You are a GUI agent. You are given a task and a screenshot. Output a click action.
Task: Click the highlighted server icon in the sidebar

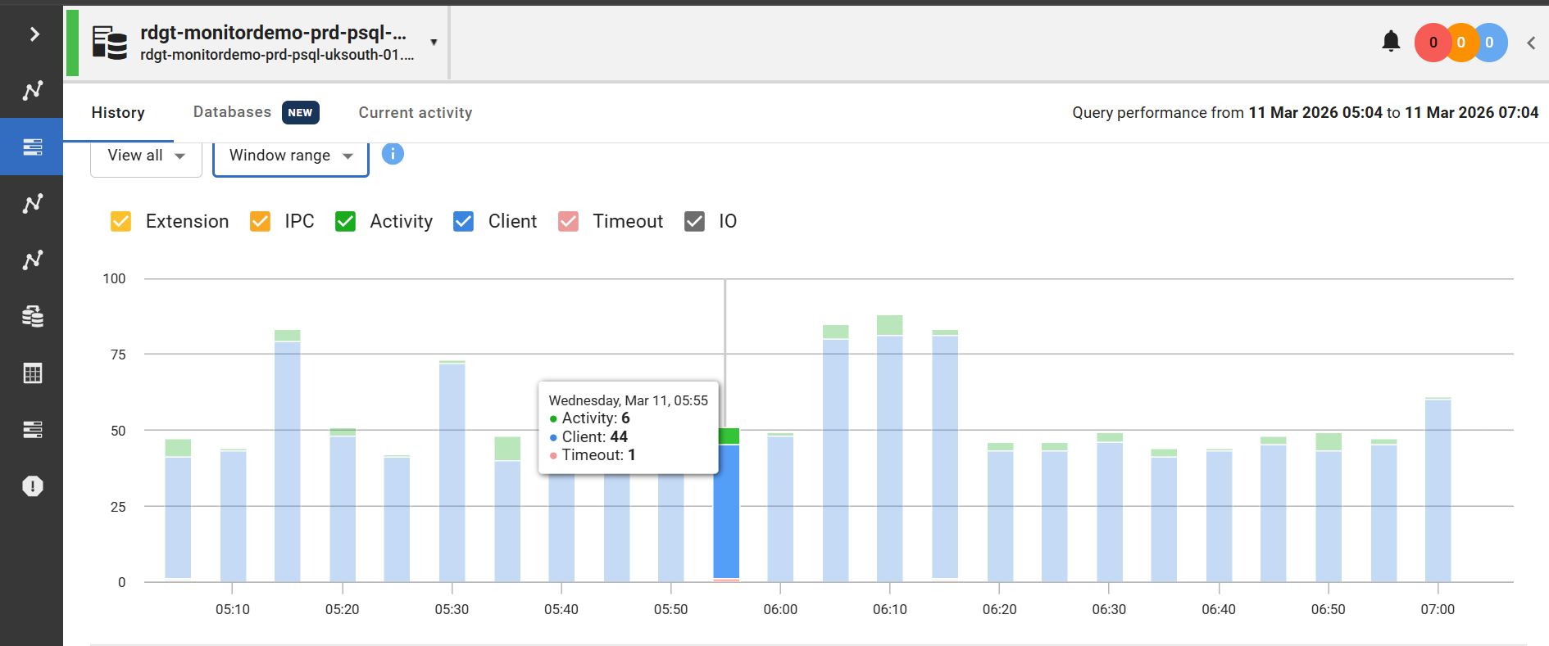[x=32, y=147]
